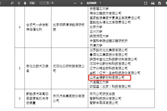Click row number 6 cell
The height and width of the screenshot is (111, 167).
tap(20, 98)
